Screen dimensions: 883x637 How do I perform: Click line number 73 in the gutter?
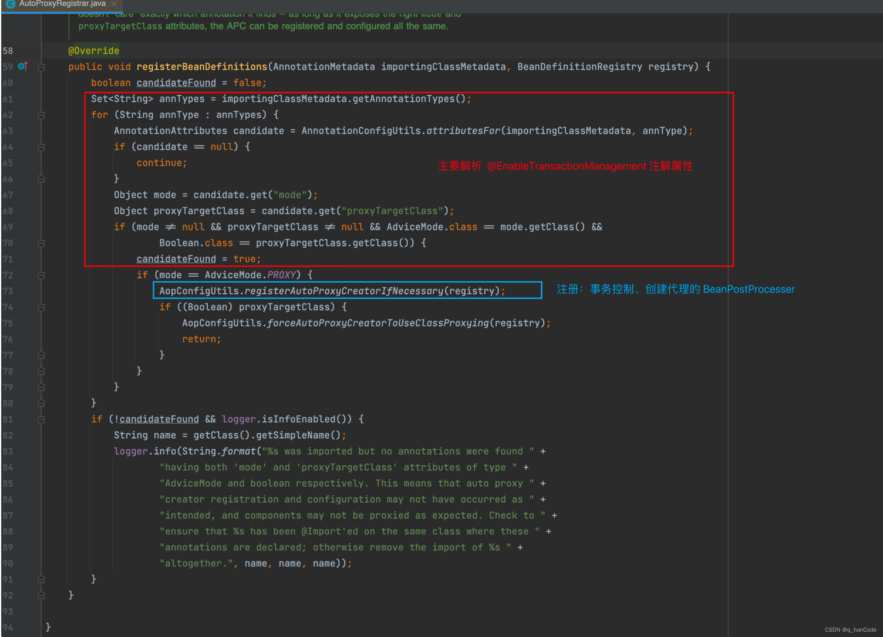pos(8,291)
